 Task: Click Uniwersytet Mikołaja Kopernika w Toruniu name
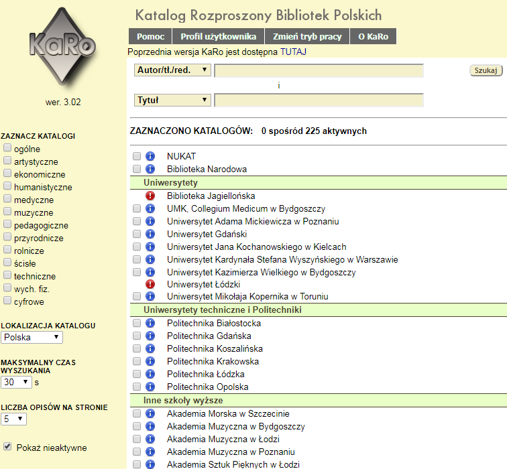(247, 296)
